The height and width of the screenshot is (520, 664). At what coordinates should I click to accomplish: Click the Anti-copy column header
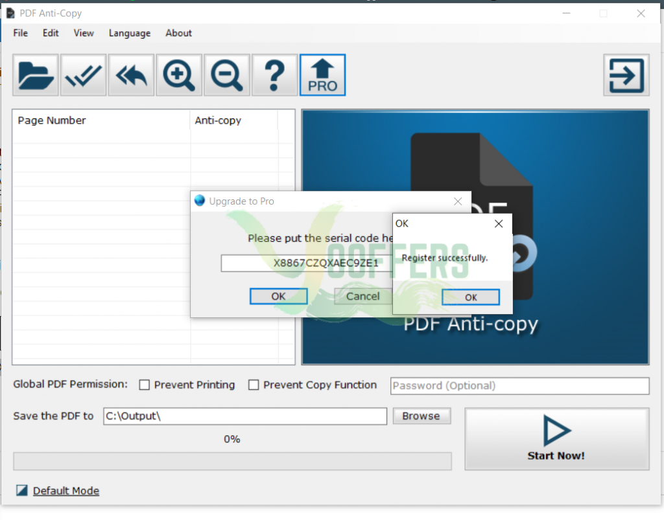click(234, 120)
